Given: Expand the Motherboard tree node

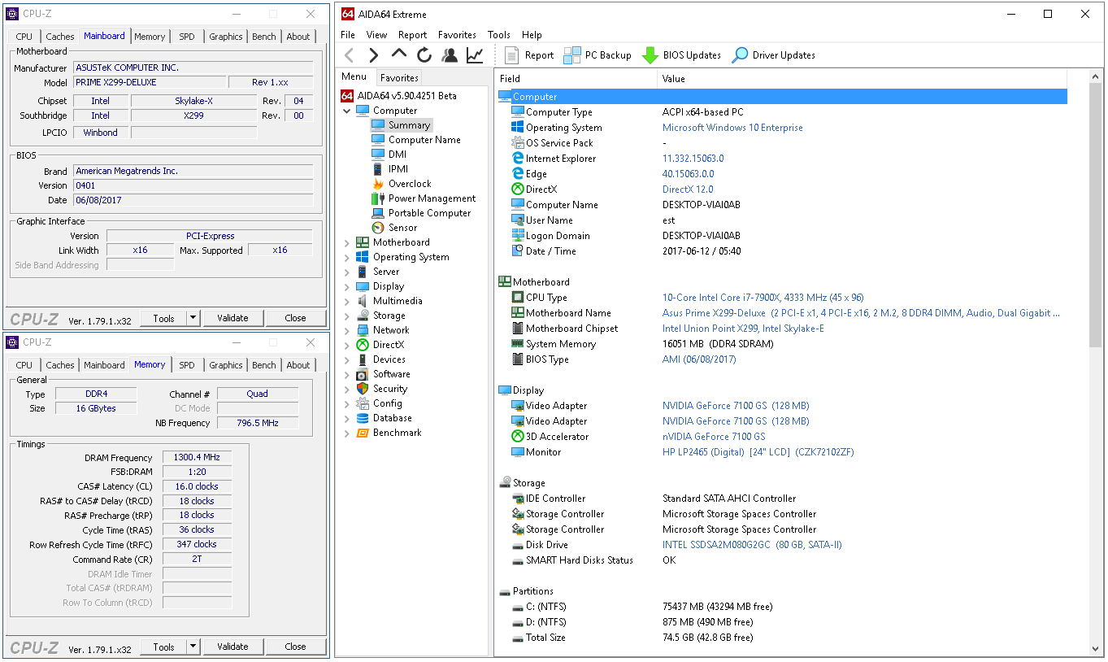Looking at the screenshot, I should 347,242.
